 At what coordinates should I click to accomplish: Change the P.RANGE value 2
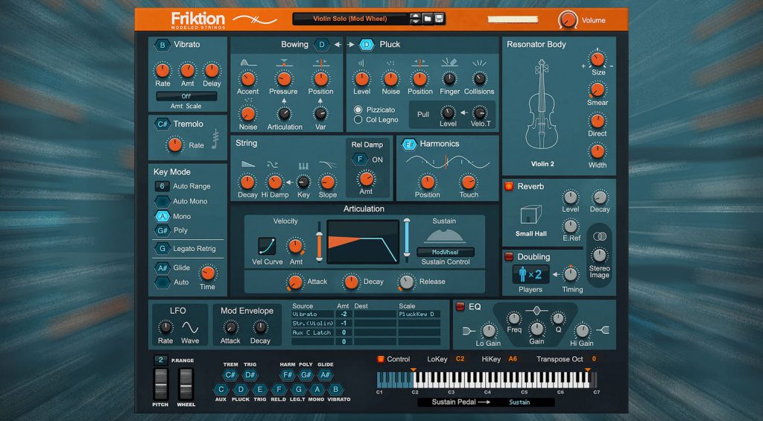click(161, 360)
